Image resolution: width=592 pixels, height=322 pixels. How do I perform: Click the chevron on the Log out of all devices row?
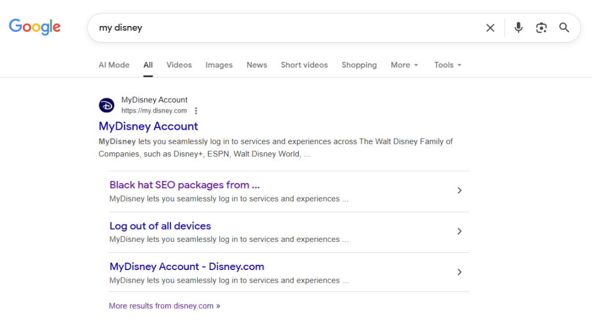[x=460, y=231]
